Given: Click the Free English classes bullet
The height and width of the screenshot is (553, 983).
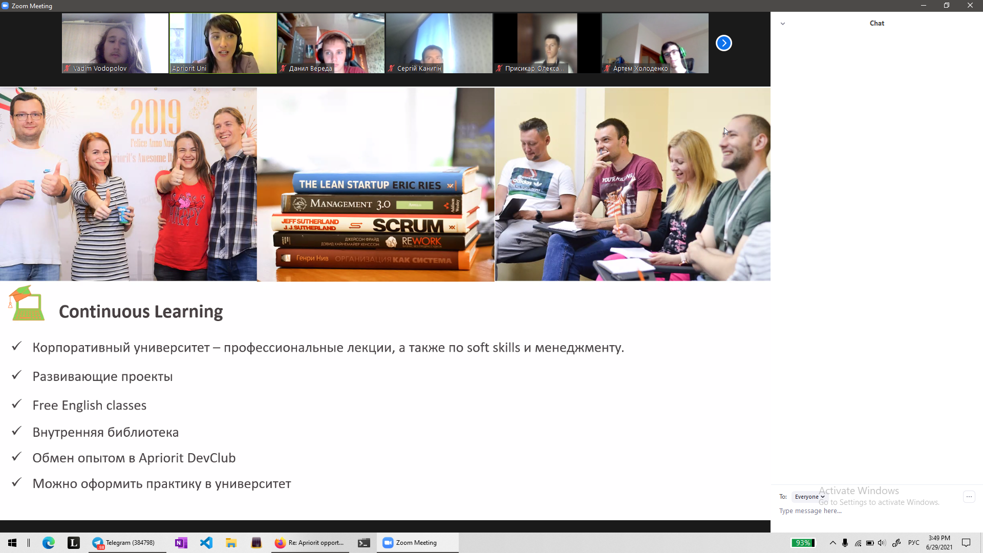Looking at the screenshot, I should [x=90, y=406].
